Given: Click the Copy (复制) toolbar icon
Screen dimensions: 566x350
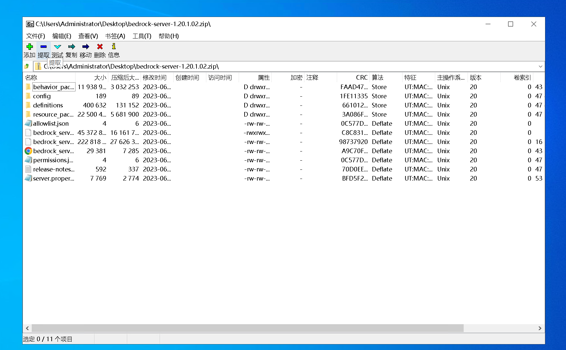Looking at the screenshot, I should click(x=71, y=47).
